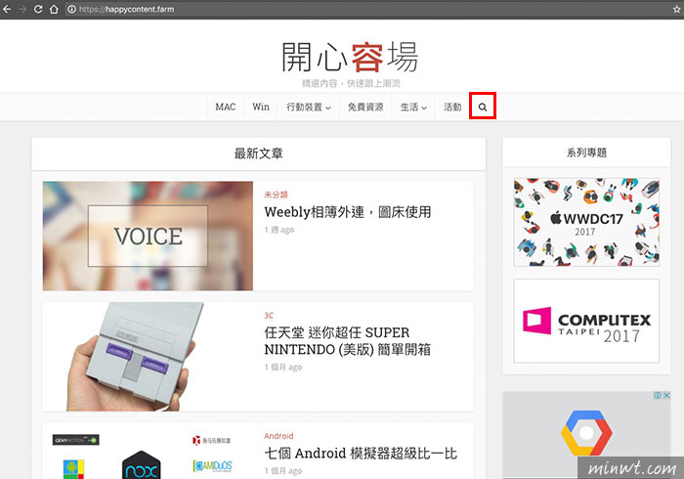684x479 pixels.
Task: Open the browser home icon
Action: [54, 9]
